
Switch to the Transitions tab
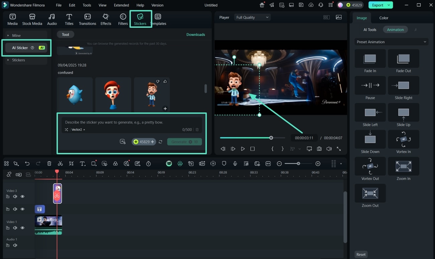[x=87, y=19]
